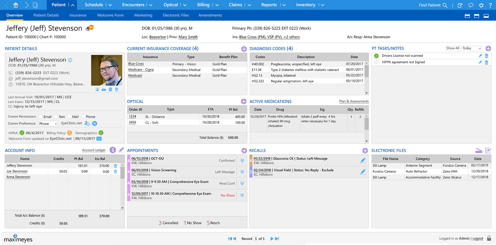This screenshot has height=245, width=496.
Task: Tick the Phone communication permission checkbox
Action: point(83,117)
